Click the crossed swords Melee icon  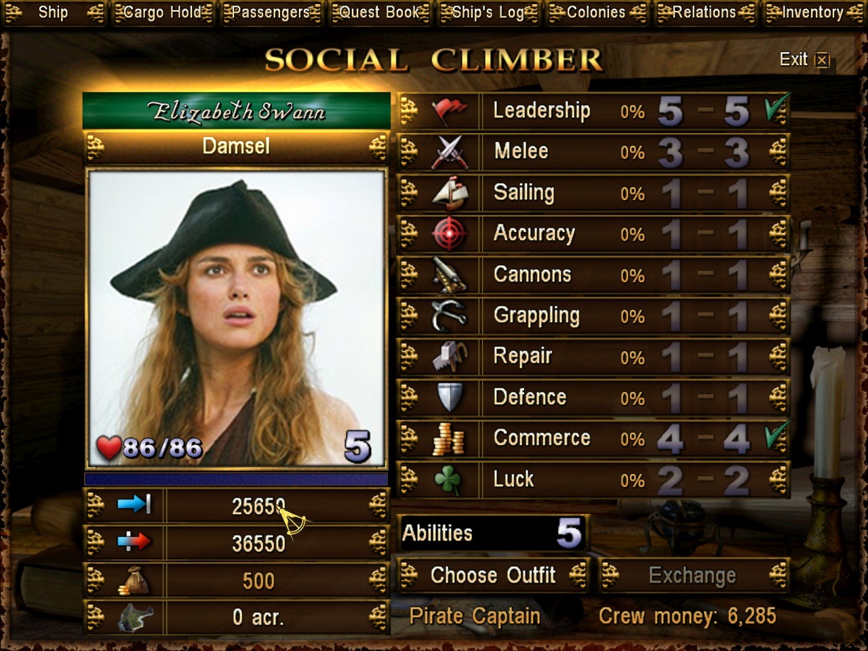pyautogui.click(x=449, y=152)
